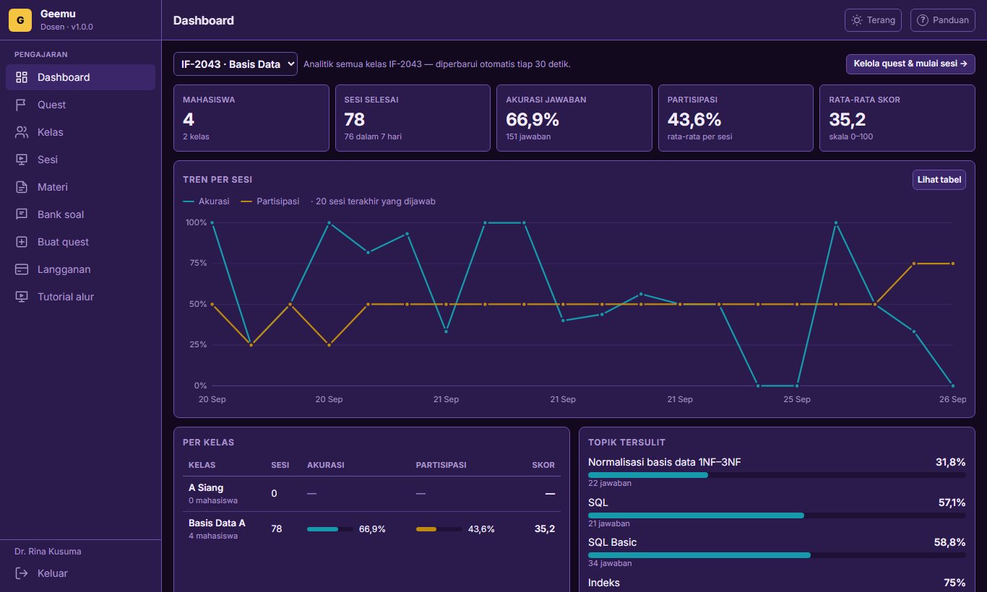Click the Terang theme toggle label

pyautogui.click(x=881, y=20)
